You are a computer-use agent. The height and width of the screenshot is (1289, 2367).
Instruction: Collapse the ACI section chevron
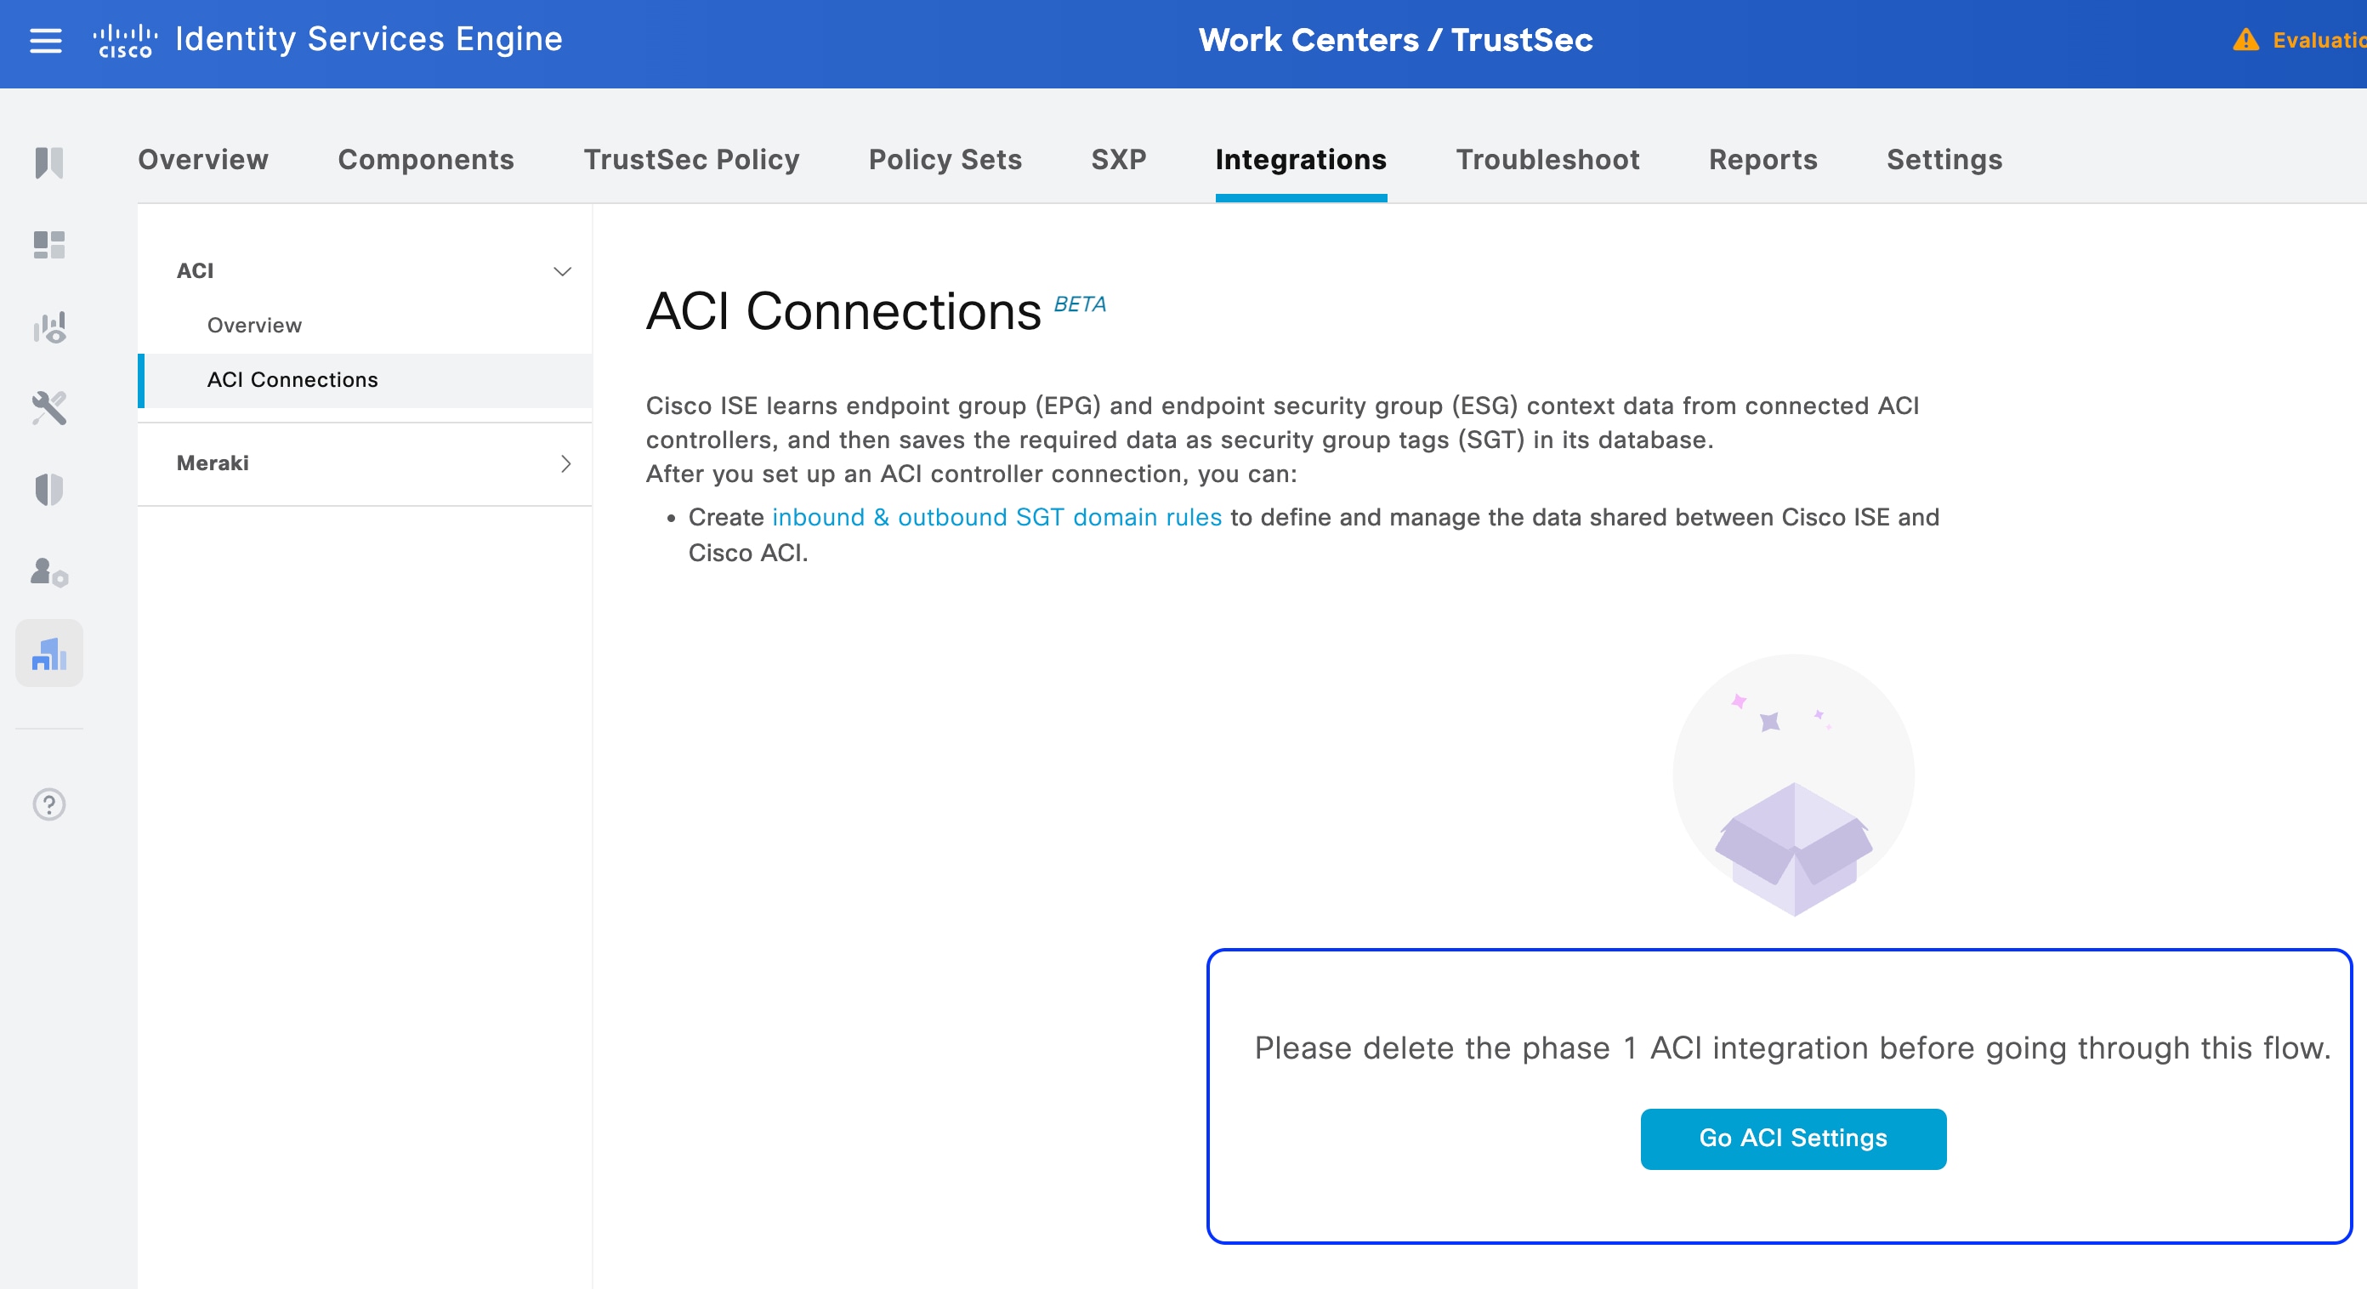coord(561,271)
